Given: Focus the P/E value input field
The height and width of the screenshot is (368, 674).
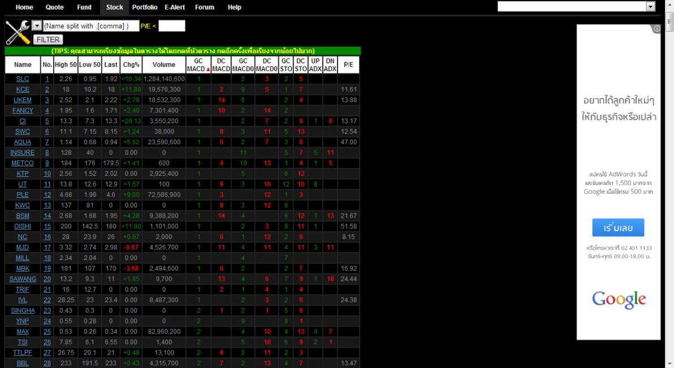Looking at the screenshot, I should point(172,26).
